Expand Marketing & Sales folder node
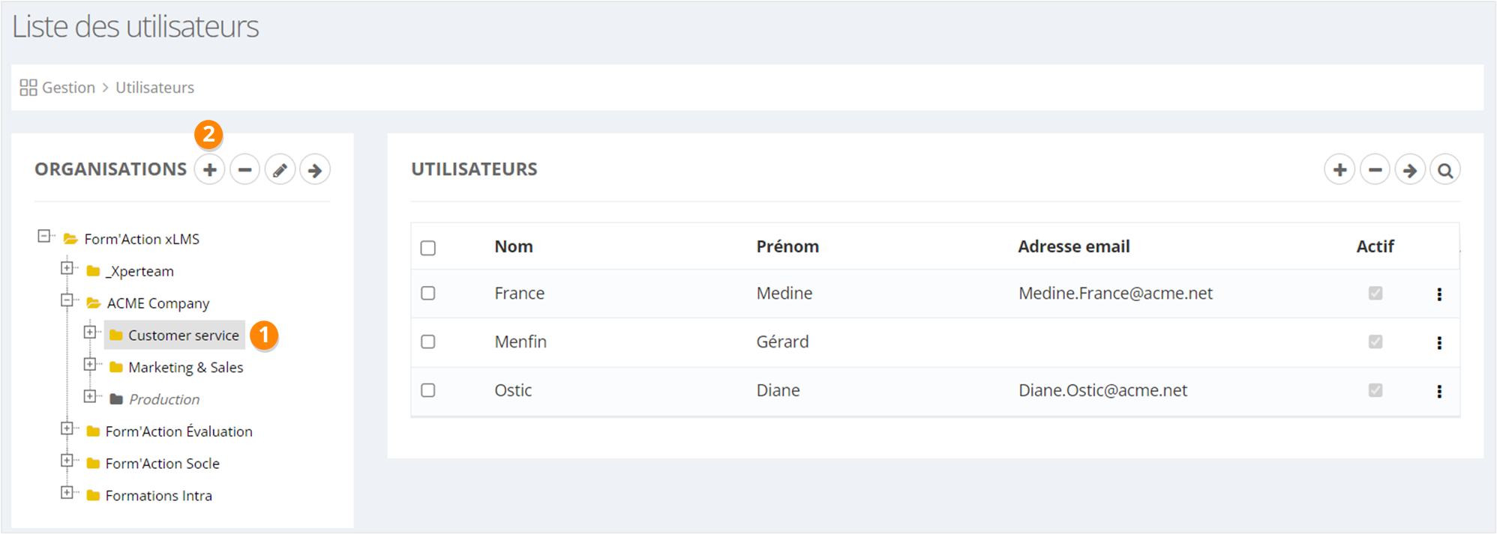 click(x=90, y=365)
